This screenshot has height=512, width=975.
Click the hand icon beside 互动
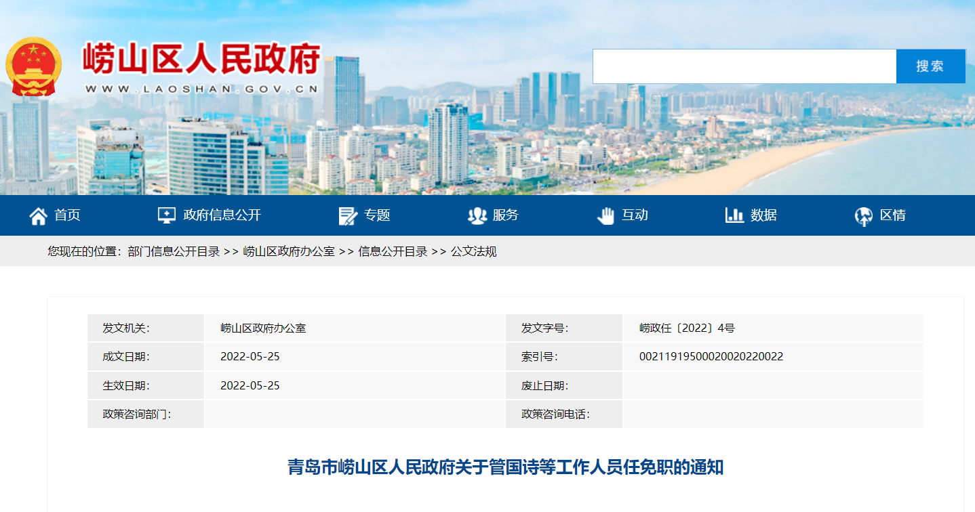605,215
